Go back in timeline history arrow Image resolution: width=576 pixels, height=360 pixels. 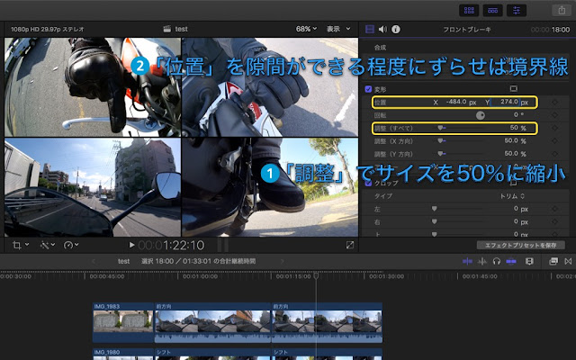pos(94,261)
